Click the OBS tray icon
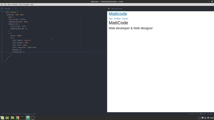Screen dimensions: 214x120 point(199,118)
